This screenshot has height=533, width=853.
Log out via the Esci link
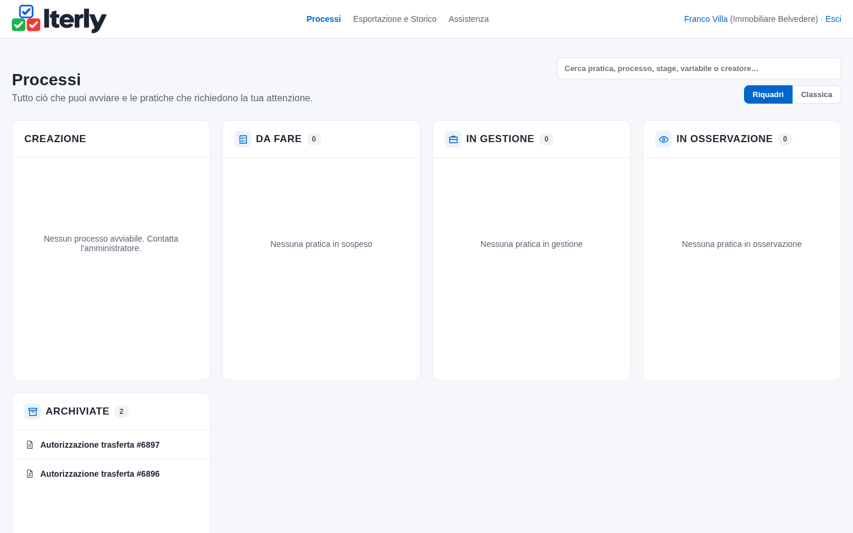[833, 19]
